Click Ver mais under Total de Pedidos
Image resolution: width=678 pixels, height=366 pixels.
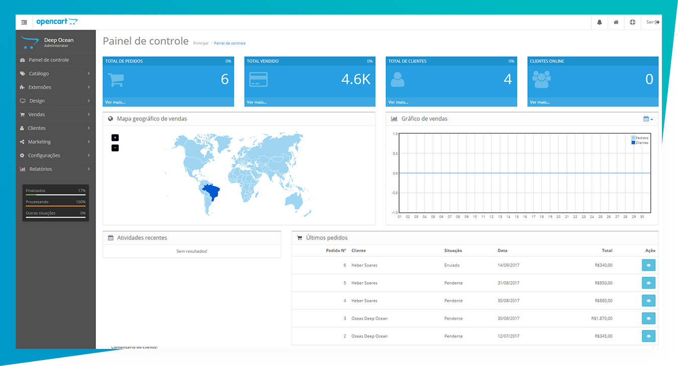pos(115,102)
